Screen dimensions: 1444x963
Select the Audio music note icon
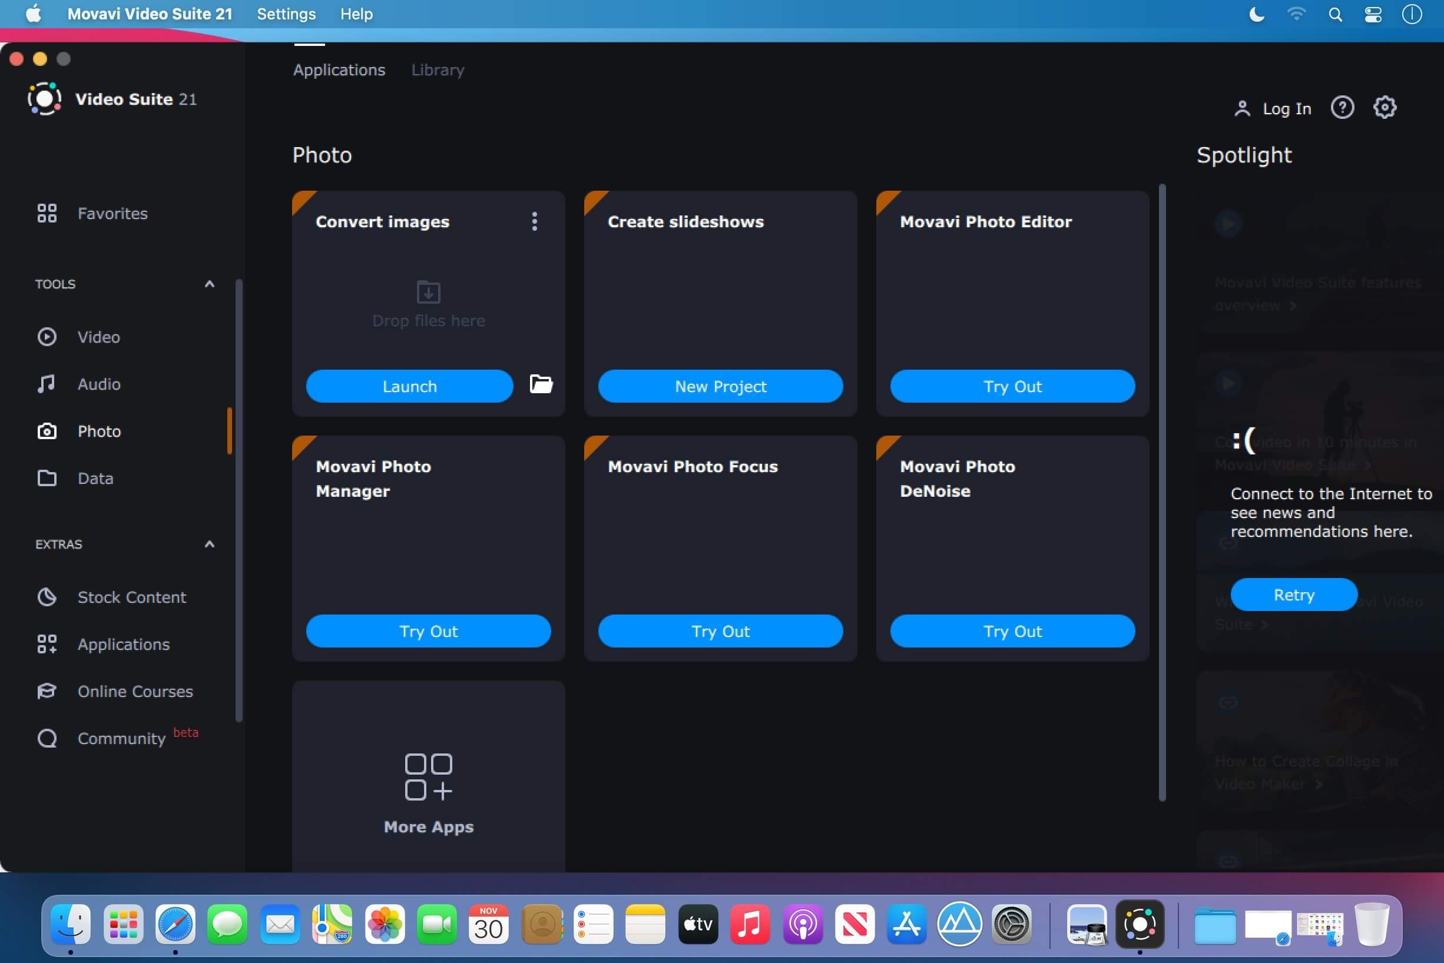click(47, 384)
